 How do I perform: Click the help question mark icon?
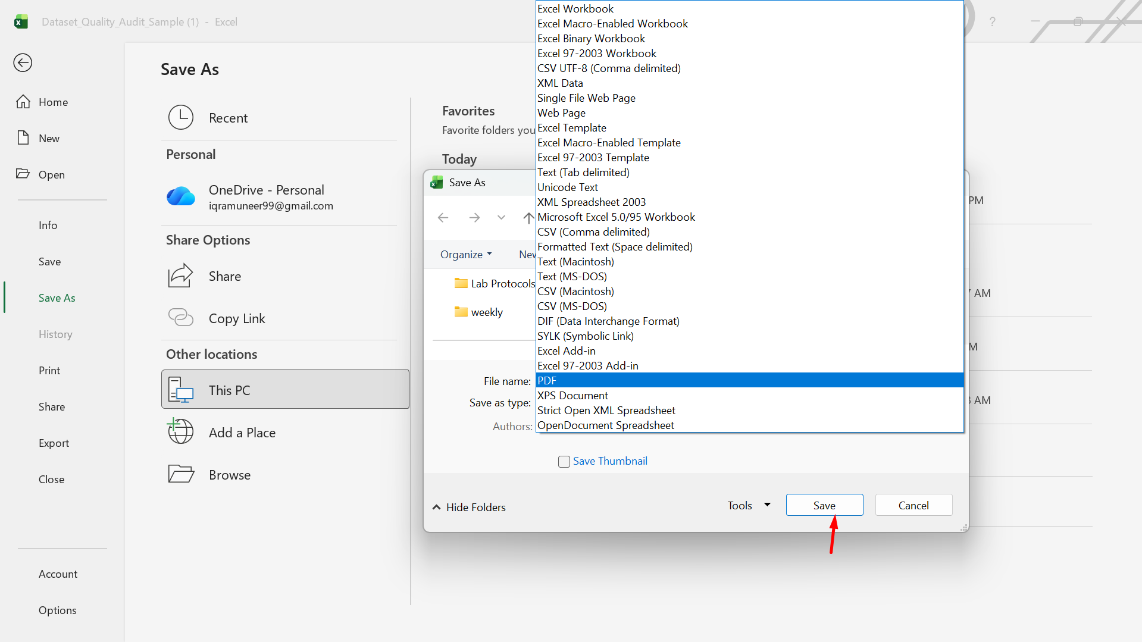tap(992, 22)
